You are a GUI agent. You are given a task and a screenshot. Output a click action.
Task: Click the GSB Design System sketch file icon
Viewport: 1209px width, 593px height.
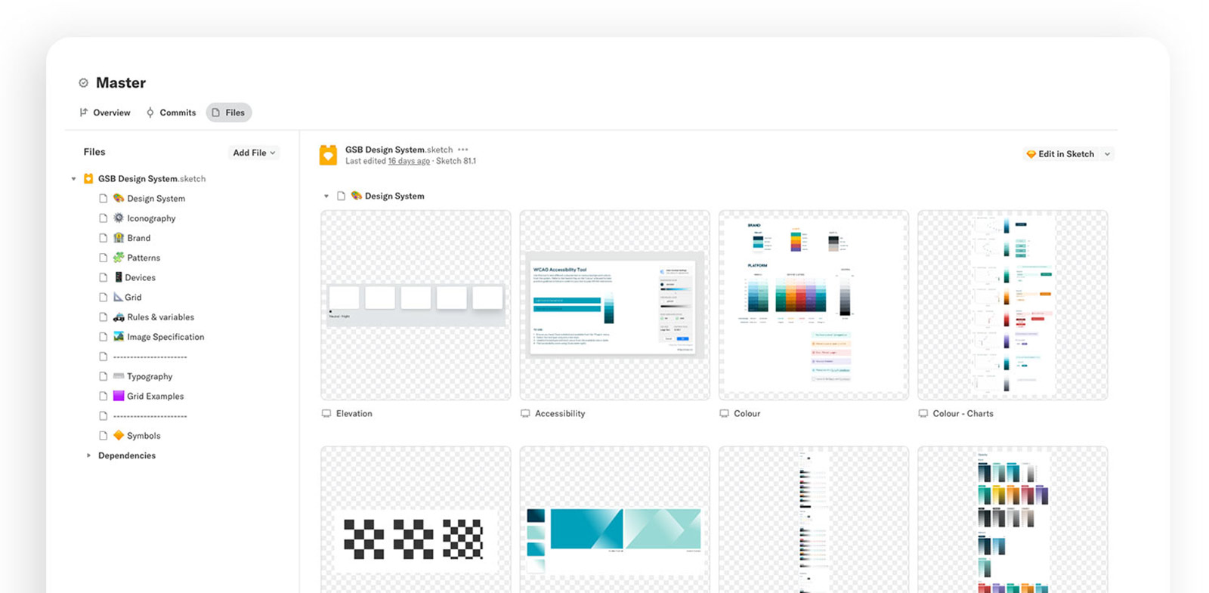coord(328,155)
